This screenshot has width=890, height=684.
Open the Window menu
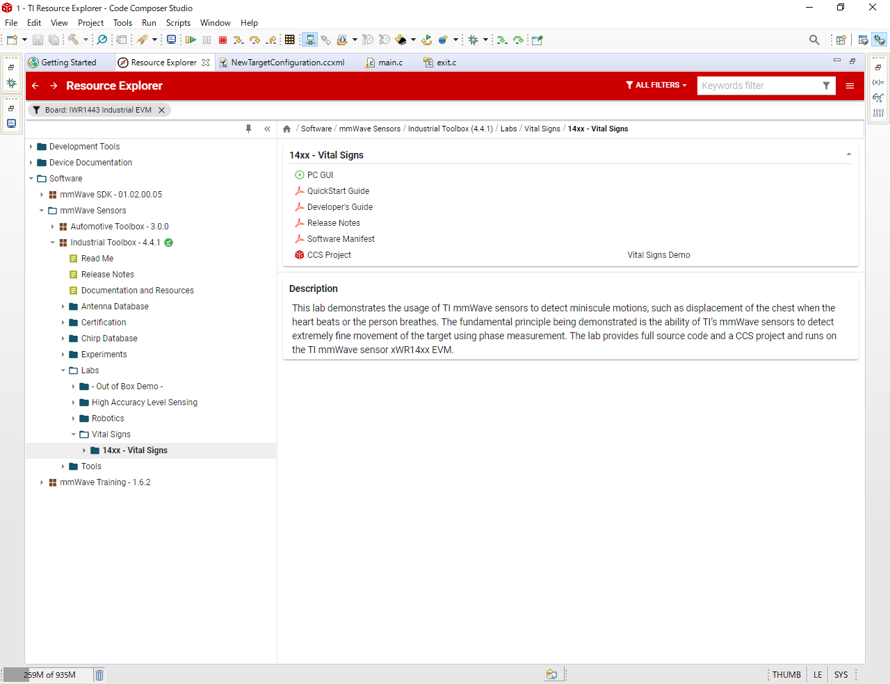point(216,23)
